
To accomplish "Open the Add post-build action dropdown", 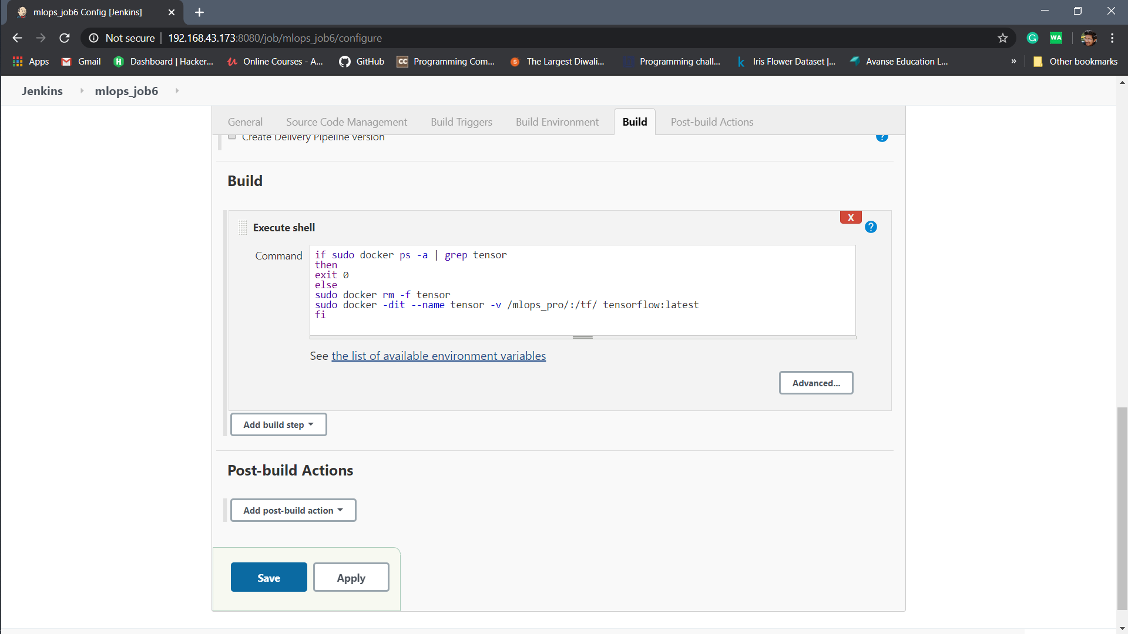I will click(x=293, y=510).
